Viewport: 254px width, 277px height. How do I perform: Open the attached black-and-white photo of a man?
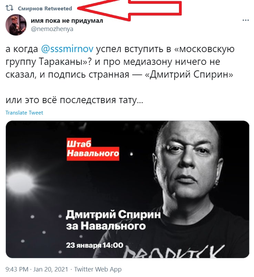coord(127,189)
